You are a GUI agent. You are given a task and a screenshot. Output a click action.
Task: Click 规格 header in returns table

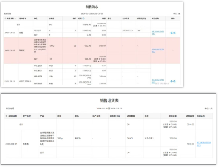click(x=59, y=116)
